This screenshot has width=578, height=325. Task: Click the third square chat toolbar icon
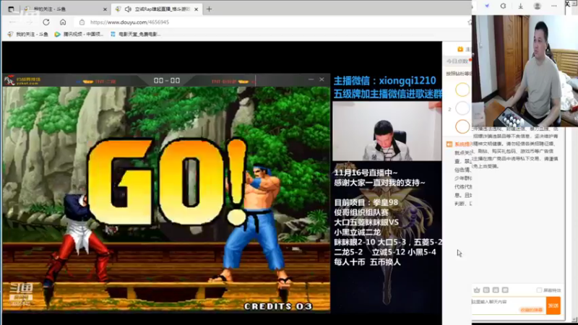click(x=505, y=290)
